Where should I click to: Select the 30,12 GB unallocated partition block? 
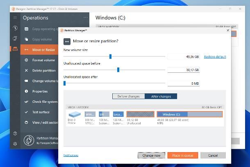pos(141,114)
